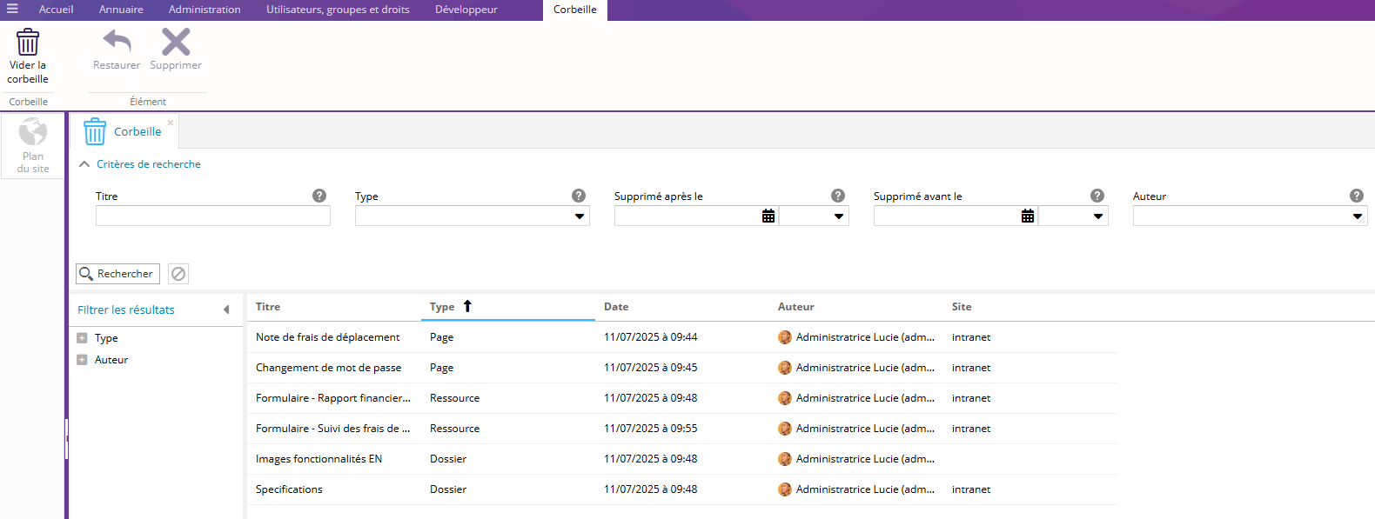Expand the Type filter tree node

82,338
